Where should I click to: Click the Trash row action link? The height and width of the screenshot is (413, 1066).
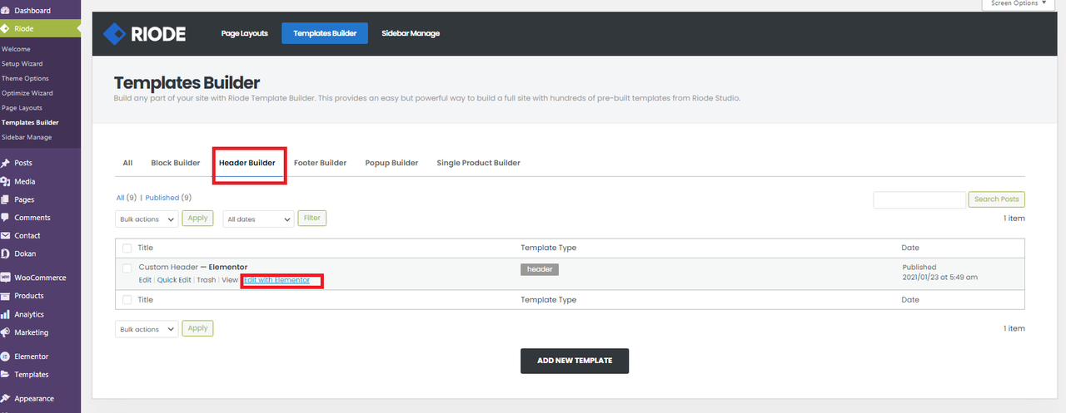207,280
